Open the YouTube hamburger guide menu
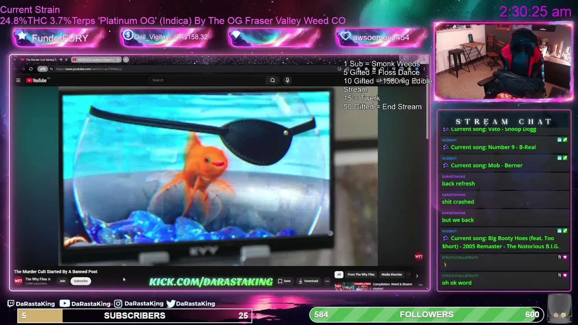578x325 pixels. [18, 80]
